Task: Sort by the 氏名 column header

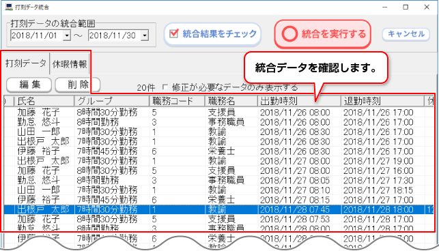Action: coord(44,101)
